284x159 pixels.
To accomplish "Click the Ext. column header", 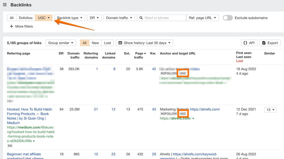I will (127, 53).
